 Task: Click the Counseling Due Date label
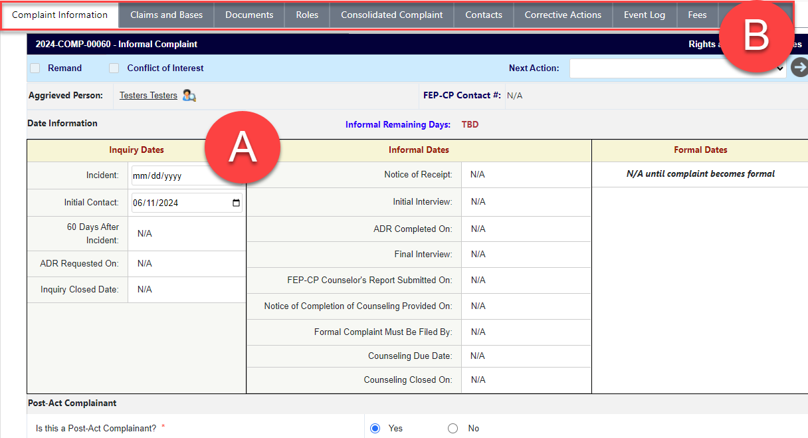(x=410, y=356)
